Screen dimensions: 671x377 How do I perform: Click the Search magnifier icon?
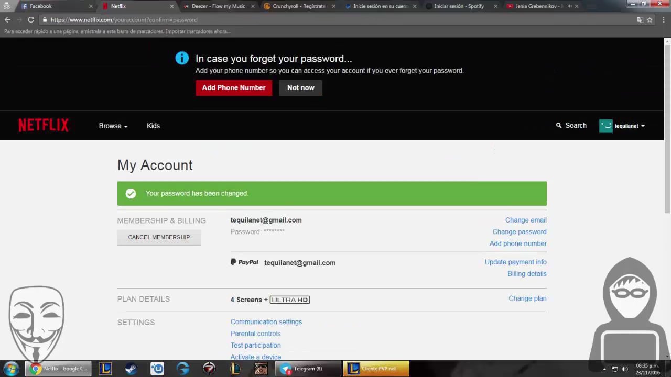559,126
